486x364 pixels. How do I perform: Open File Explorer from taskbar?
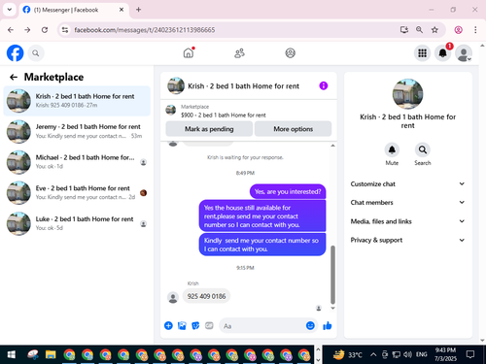(51, 355)
